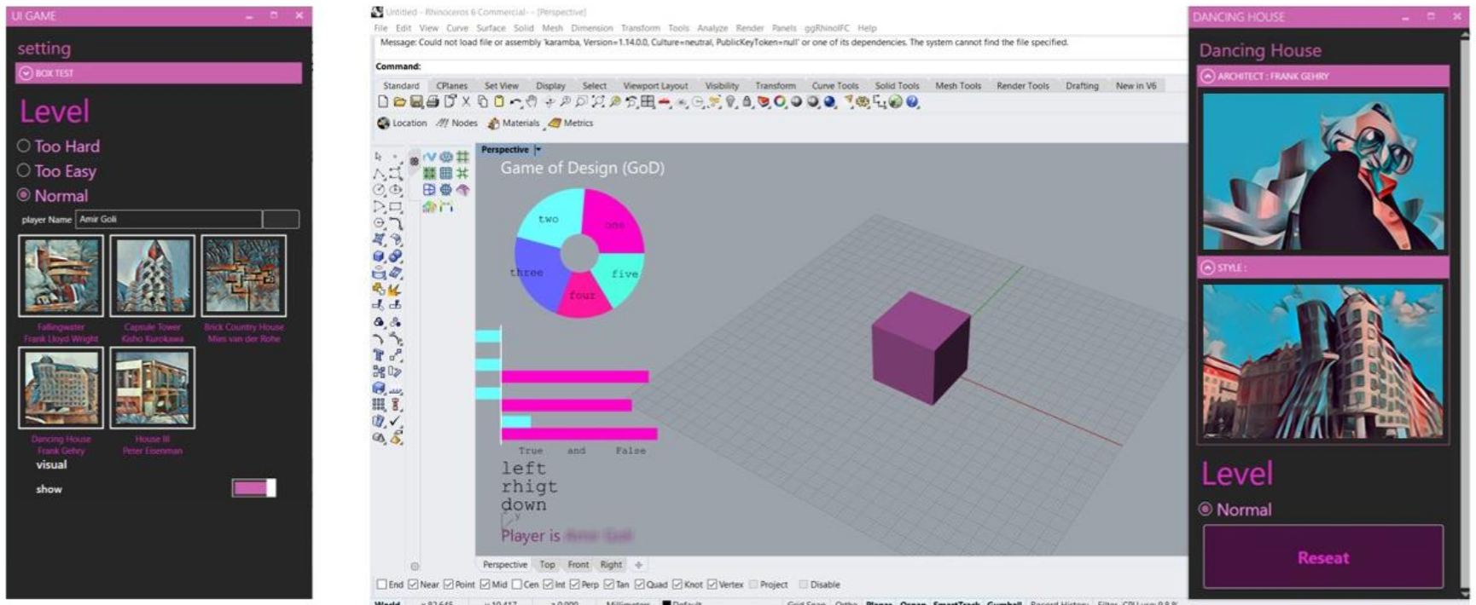
Task: Toggle the Quad object snap checkbox
Action: 640,585
